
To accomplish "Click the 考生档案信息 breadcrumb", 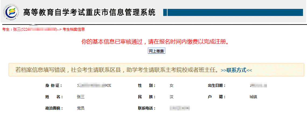I will 74,29.
